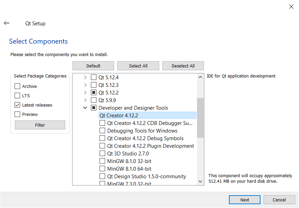The image size is (299, 208).
Task: Click the component list scrollbar thumb
Action: 200,118
